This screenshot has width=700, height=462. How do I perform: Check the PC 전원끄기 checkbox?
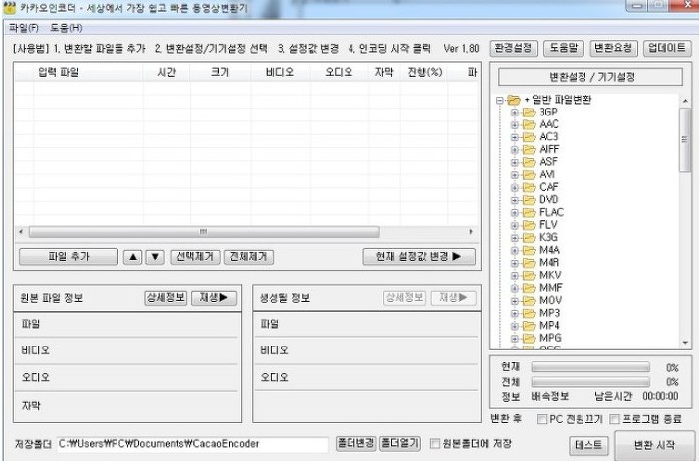click(x=542, y=419)
